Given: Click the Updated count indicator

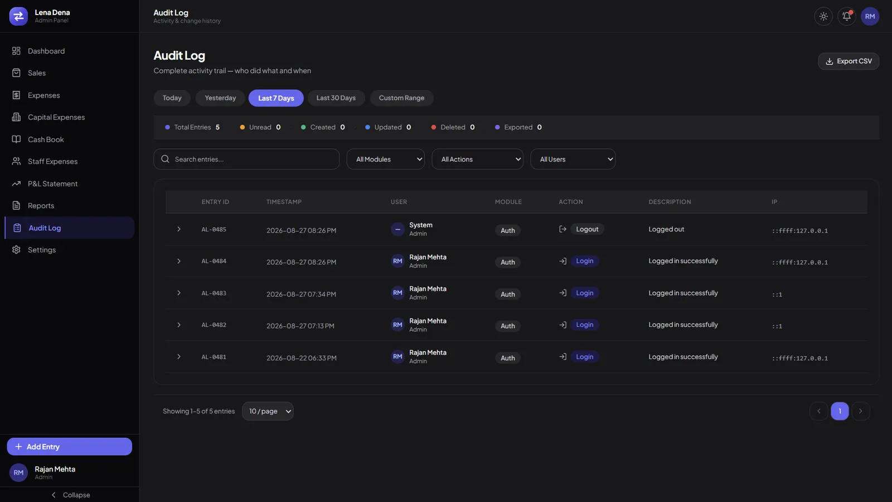Looking at the screenshot, I should (388, 127).
